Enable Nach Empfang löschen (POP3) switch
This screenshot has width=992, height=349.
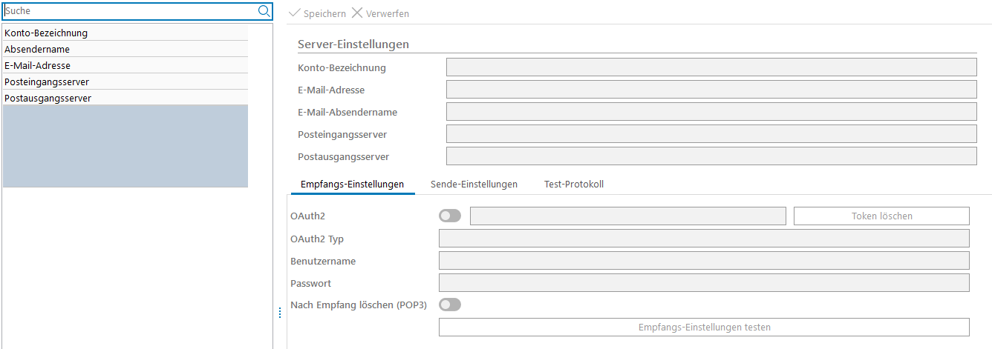450,305
